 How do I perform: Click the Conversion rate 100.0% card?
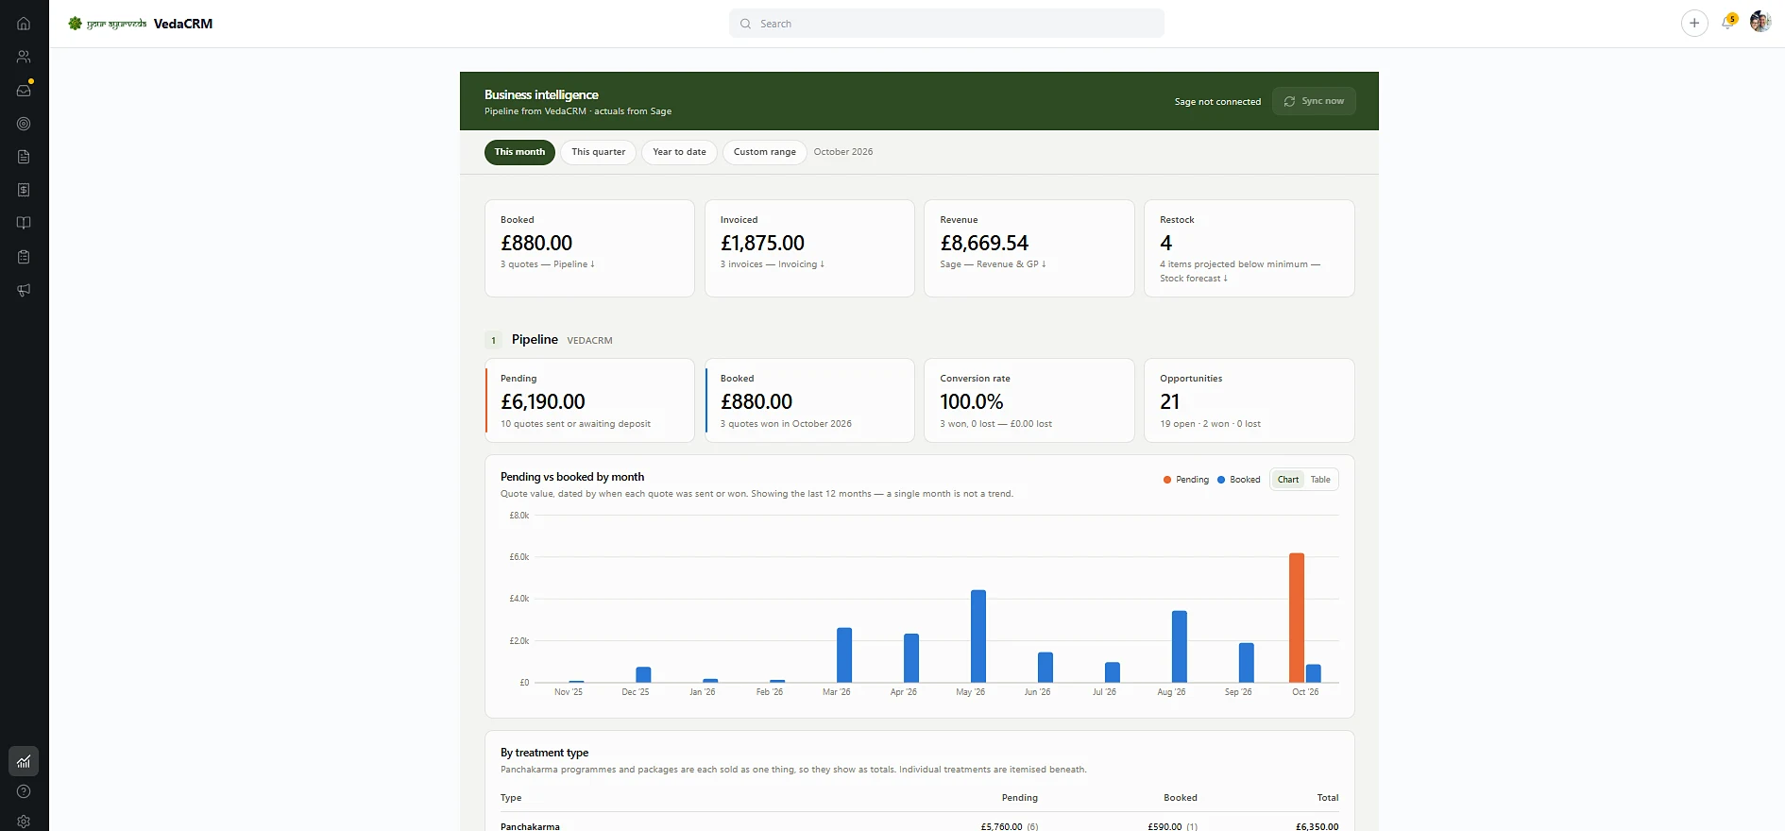(1029, 400)
